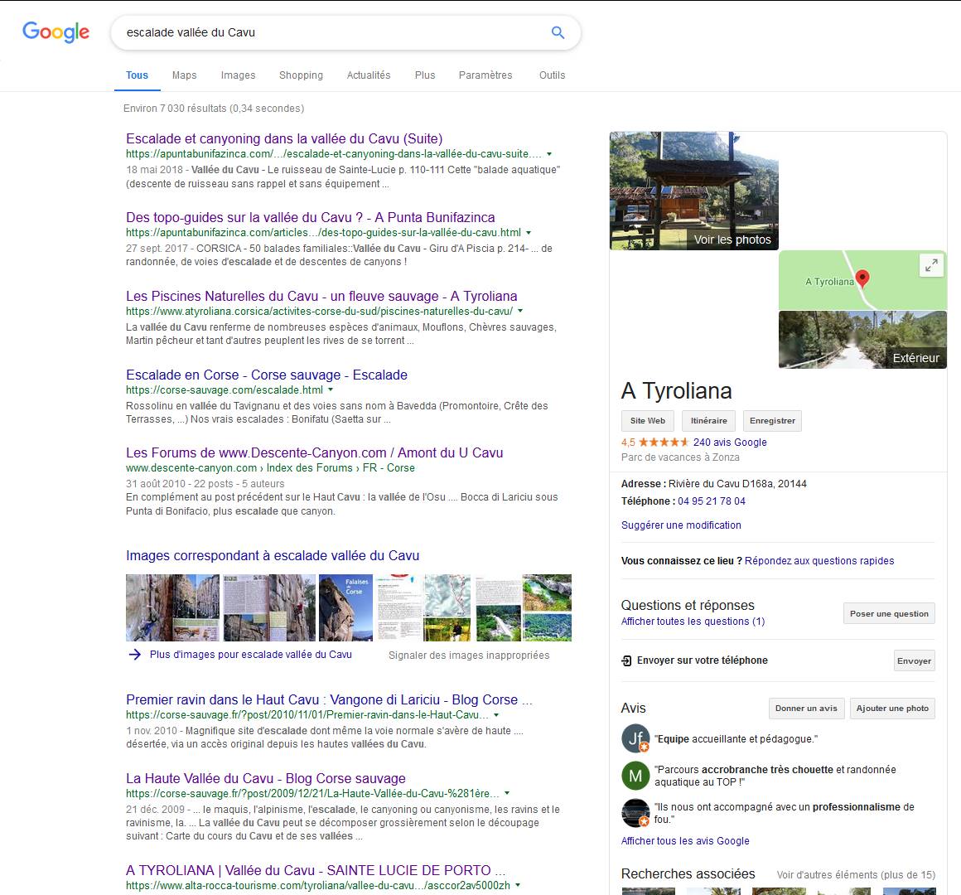Open the Voir les photos thumbnail

tap(693, 191)
